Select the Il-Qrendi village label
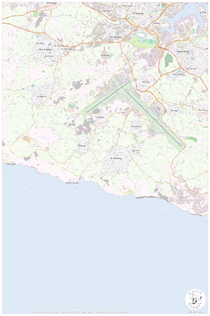This screenshot has width=210, height=316. pyautogui.click(x=82, y=146)
